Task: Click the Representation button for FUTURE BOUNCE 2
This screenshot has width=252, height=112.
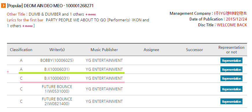Action: pyautogui.click(x=231, y=101)
